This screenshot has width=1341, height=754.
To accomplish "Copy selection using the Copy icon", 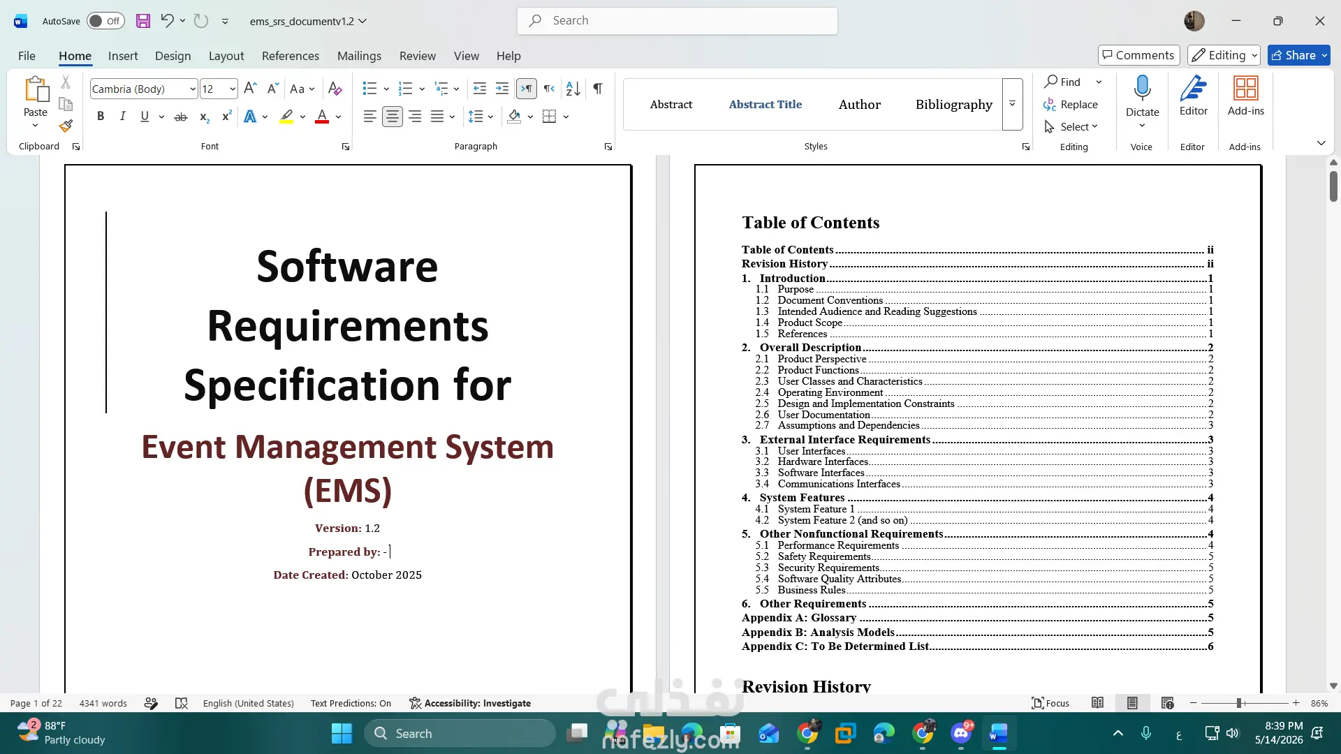I will coord(66,104).
